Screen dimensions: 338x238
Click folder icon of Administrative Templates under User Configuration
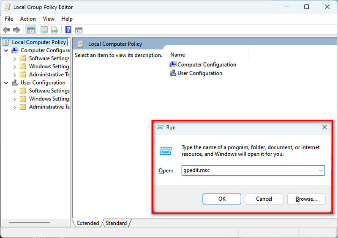coord(23,107)
